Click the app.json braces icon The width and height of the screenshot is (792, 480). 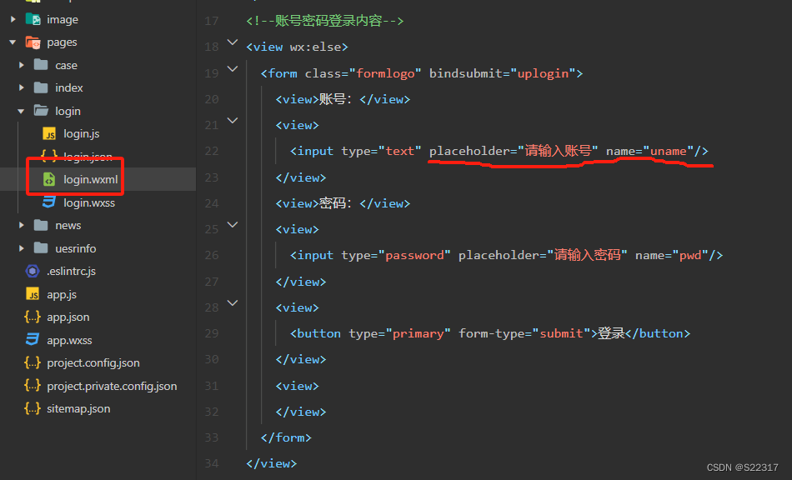(33, 317)
